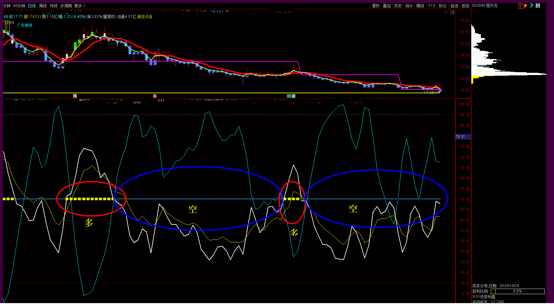Click the 广东板块 region label
Screen dimensions: 554x304
25,25
